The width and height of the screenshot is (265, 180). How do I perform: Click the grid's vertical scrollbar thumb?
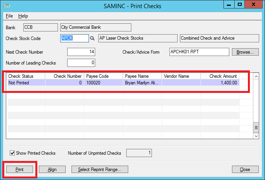(256, 128)
